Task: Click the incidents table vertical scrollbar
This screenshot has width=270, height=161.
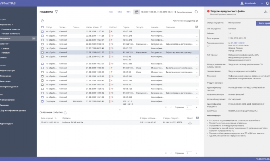Action: click(x=199, y=53)
